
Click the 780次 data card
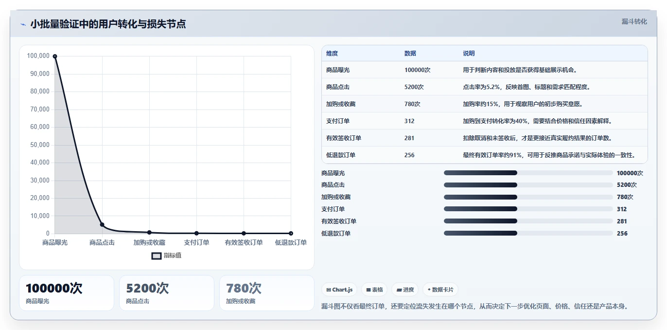tap(267, 293)
